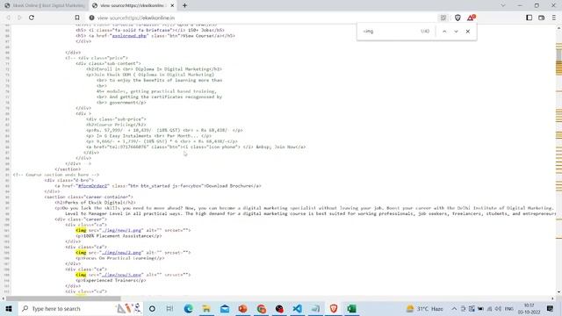
Task: Open Visual Studio Code from taskbar
Action: point(297,308)
